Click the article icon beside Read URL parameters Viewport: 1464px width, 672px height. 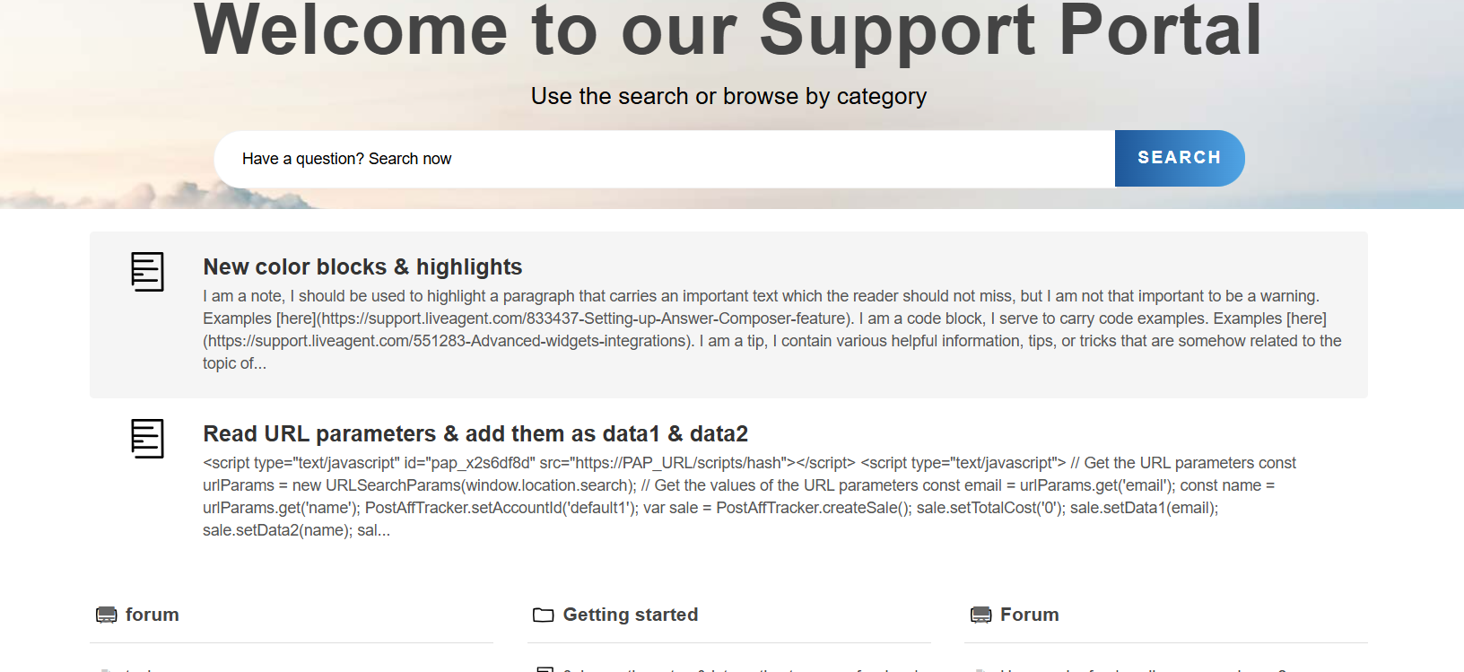tap(147, 438)
